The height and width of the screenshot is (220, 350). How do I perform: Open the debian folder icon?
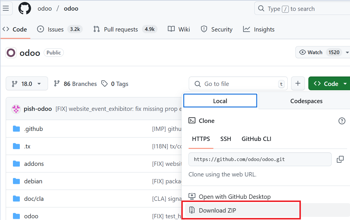(x=16, y=181)
